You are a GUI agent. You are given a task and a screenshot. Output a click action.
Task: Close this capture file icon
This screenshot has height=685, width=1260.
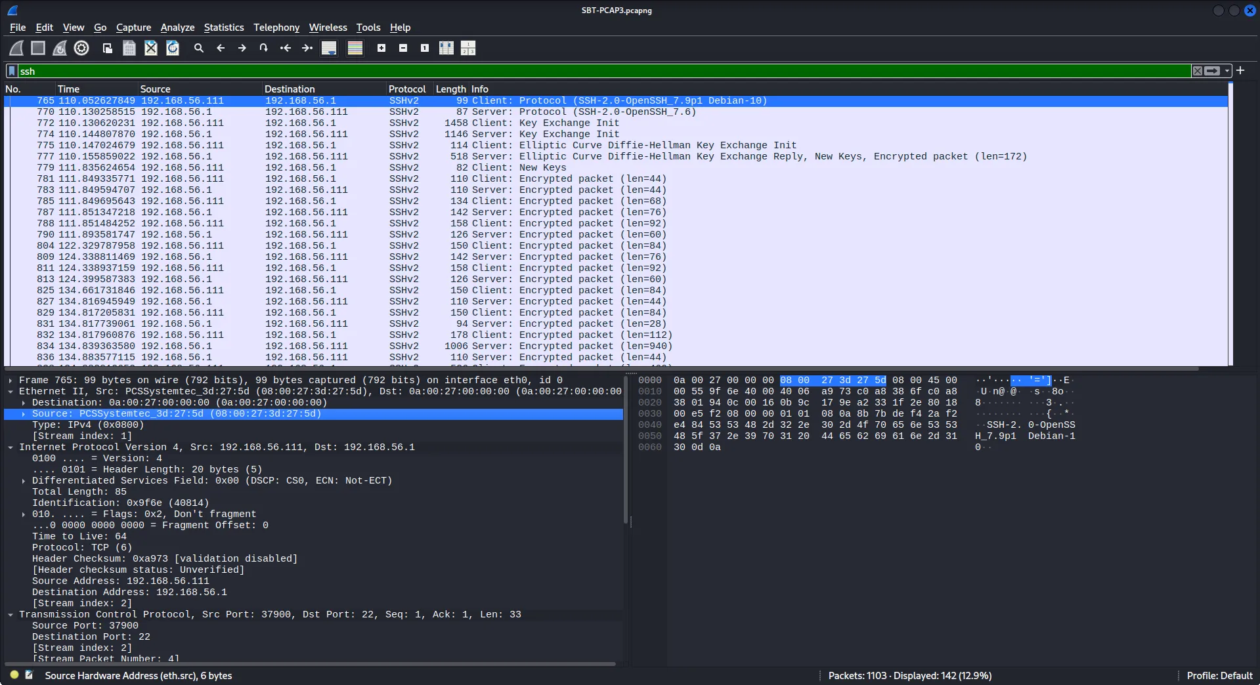tap(151, 48)
